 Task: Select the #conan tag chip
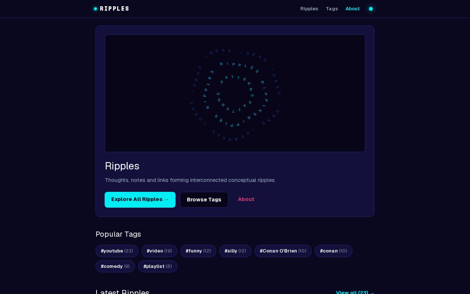[x=333, y=251]
